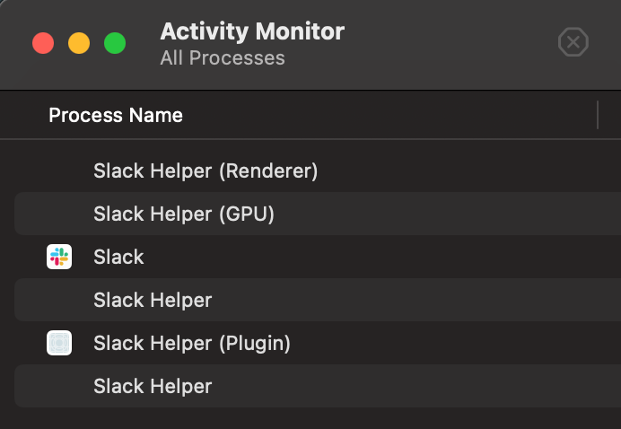Click the Stop process octagon icon

[x=573, y=42]
